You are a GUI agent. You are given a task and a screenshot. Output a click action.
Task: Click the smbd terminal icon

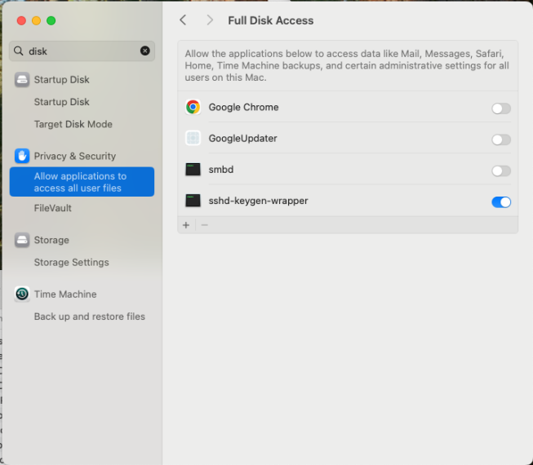[193, 170]
